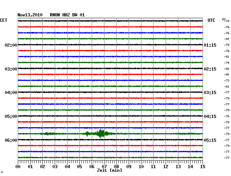231x176 pixels.
Task: Click the 02:15 UTC time label
Action: point(210,69)
